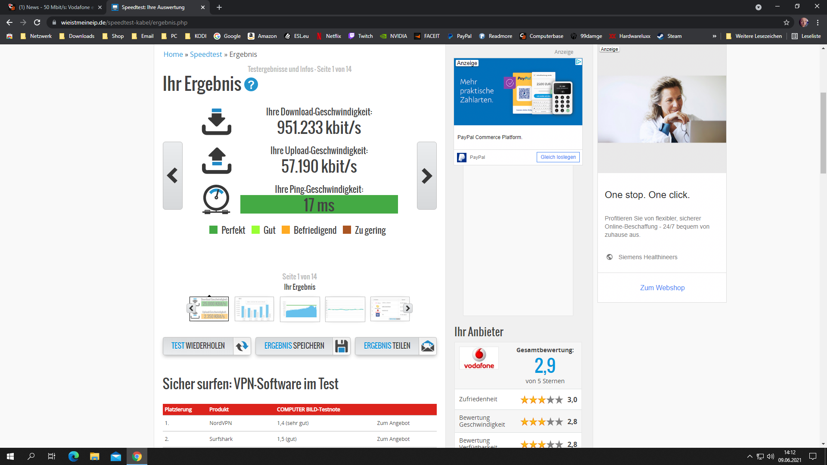Go to the previous result slide arrow
827x465 pixels.
click(172, 176)
